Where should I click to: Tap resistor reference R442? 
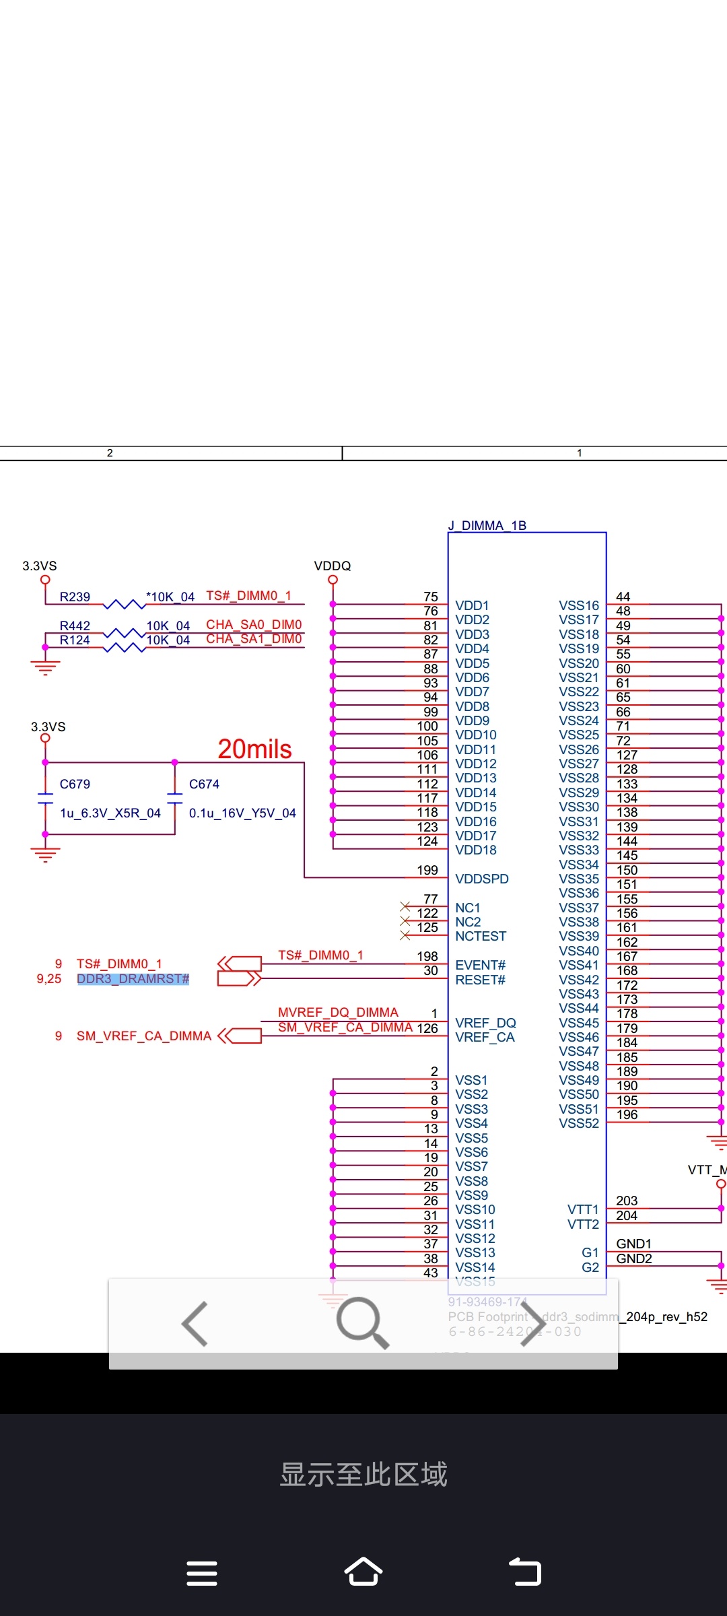(75, 626)
